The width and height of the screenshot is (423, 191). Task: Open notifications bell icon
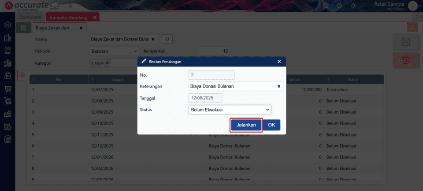point(353,6)
